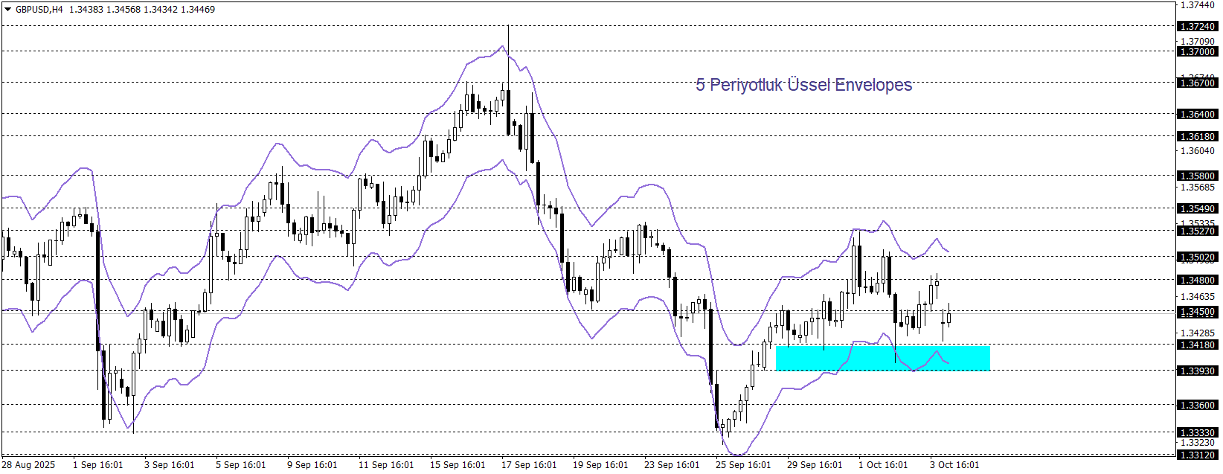Select the 1.36180 price level label

point(1198,137)
